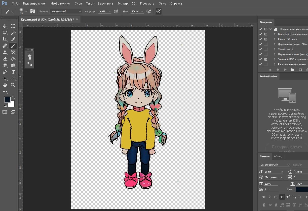Expand the Рамка - 50 пикс. action
Image resolution: width=308 pixels, height=211 pixels.
pyautogui.click(x=274, y=39)
